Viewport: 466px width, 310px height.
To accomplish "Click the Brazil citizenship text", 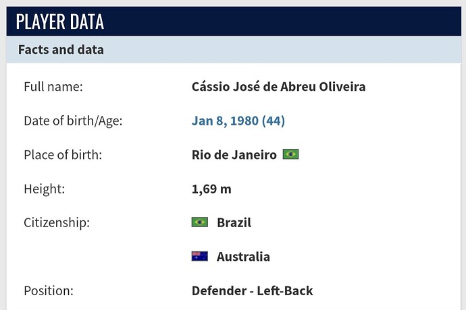I will [x=234, y=222].
